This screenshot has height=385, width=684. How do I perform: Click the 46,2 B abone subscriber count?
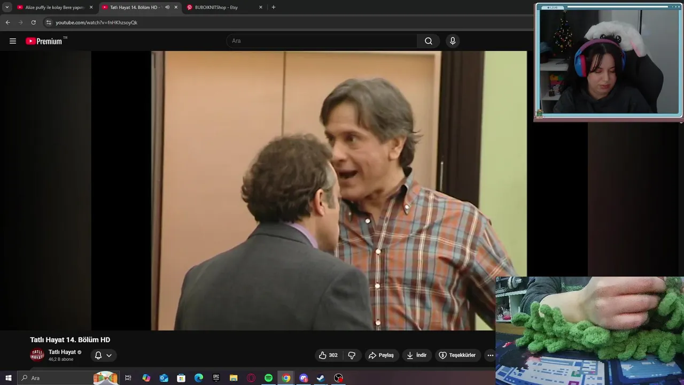click(61, 359)
